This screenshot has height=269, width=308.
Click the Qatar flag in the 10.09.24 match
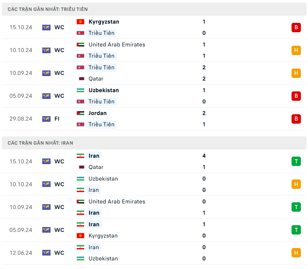coord(80,79)
